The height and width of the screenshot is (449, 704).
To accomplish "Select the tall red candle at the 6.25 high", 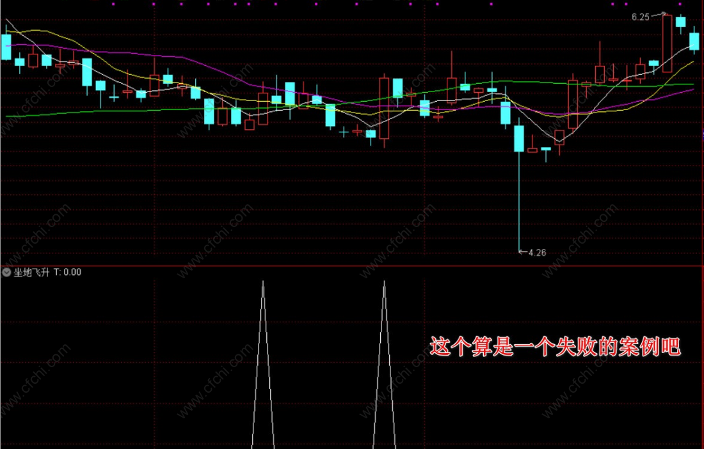I will coord(667,43).
